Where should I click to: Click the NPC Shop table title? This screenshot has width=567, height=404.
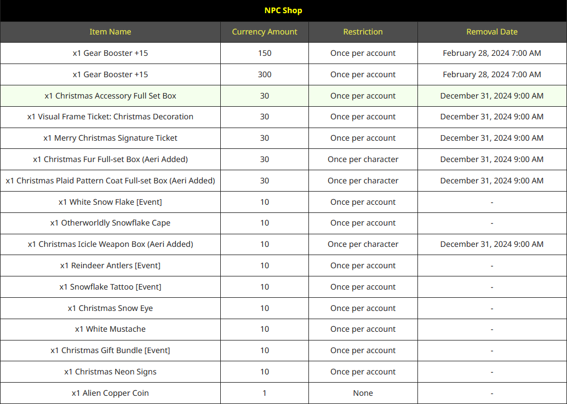[x=283, y=10]
